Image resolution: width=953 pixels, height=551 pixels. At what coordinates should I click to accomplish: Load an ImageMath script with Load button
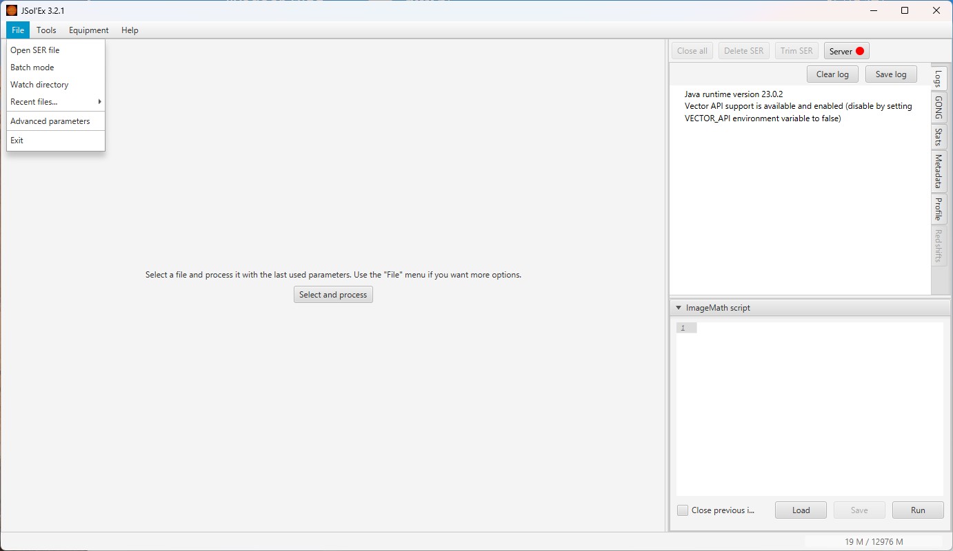point(801,510)
